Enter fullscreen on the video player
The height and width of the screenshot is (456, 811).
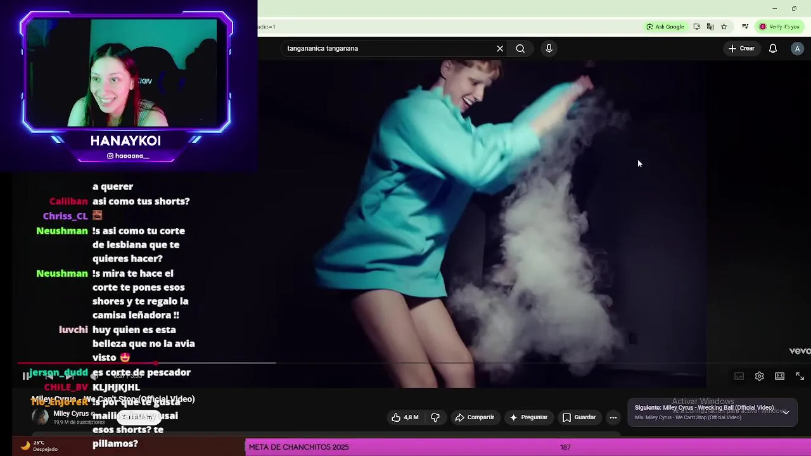coord(800,376)
